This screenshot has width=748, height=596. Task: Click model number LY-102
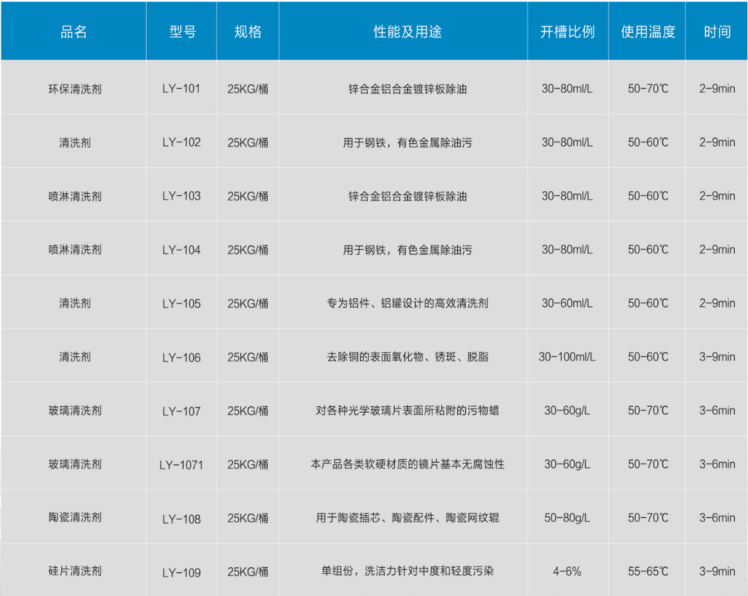coord(182,143)
